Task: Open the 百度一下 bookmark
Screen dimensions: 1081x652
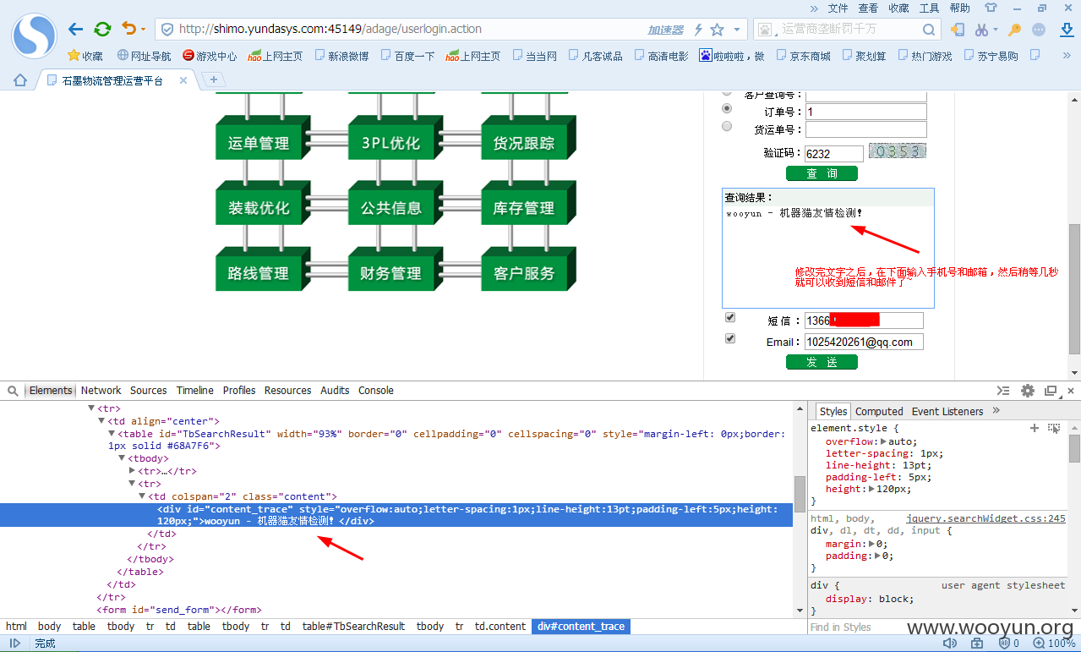Action: (407, 56)
